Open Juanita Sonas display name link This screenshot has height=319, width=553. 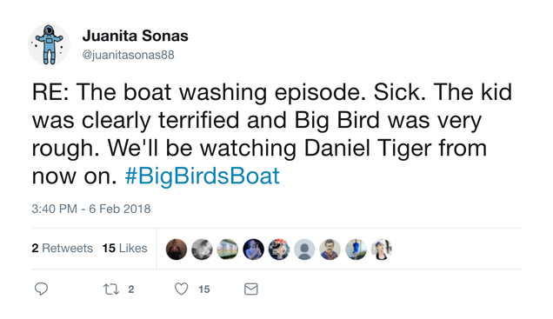click(x=135, y=36)
